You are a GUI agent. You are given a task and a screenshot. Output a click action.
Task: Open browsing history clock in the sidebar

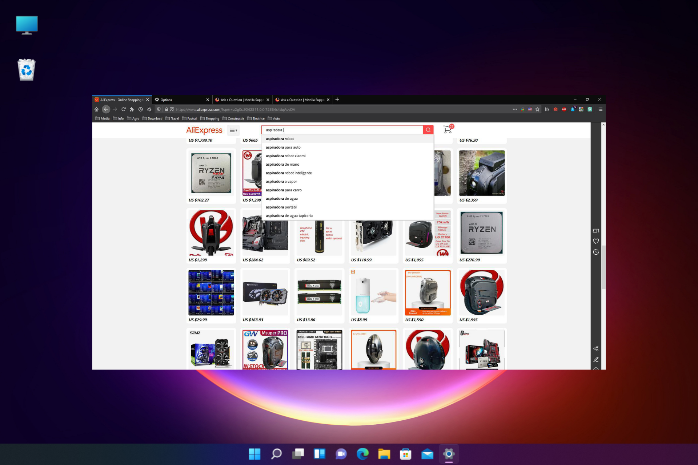click(596, 252)
